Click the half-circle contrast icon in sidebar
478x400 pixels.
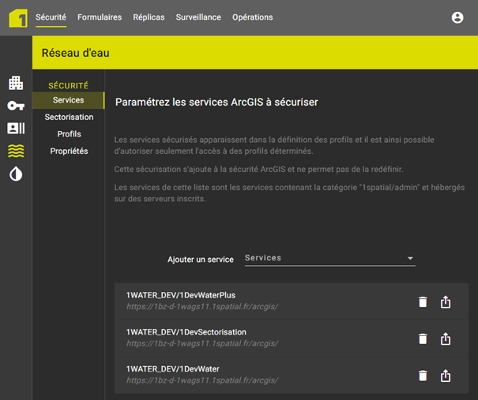point(16,174)
